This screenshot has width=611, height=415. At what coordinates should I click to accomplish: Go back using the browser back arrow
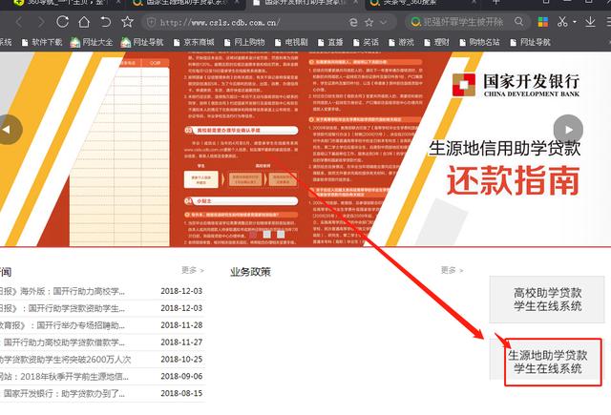point(19,22)
